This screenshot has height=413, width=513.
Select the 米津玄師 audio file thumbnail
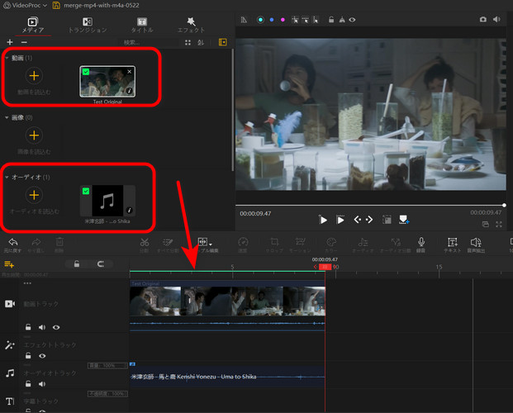pyautogui.click(x=107, y=201)
